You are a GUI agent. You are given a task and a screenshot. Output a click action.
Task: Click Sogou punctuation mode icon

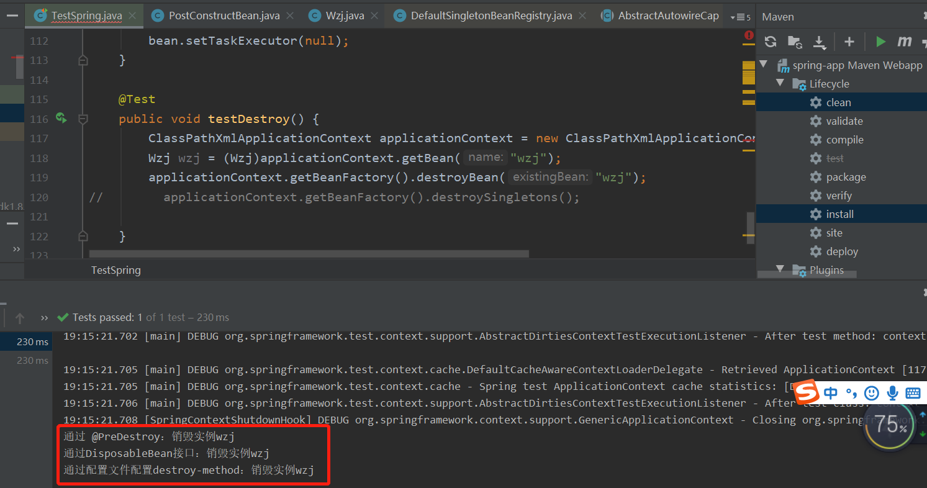851,393
